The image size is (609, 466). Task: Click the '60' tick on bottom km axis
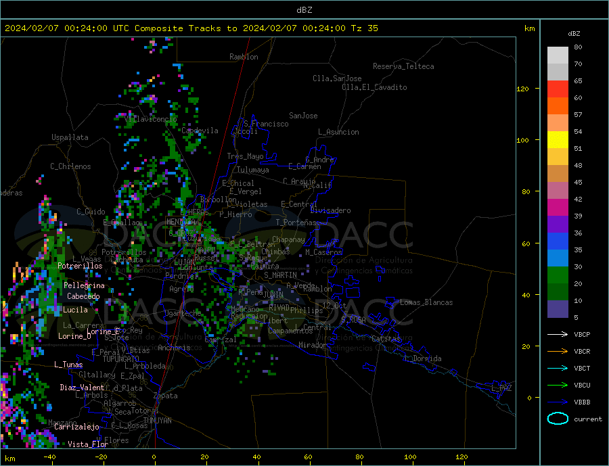click(308, 457)
